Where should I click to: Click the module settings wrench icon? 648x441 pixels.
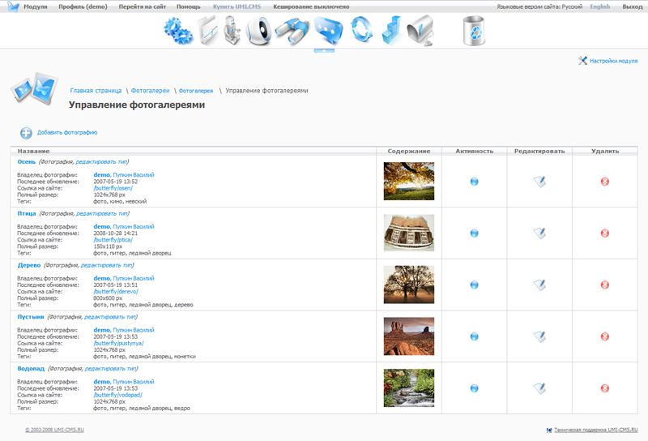(582, 61)
